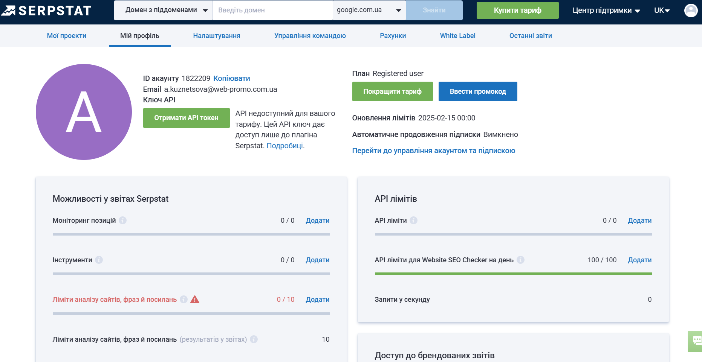Click Додати in the API ліміти row
The image size is (702, 362).
[639, 221]
